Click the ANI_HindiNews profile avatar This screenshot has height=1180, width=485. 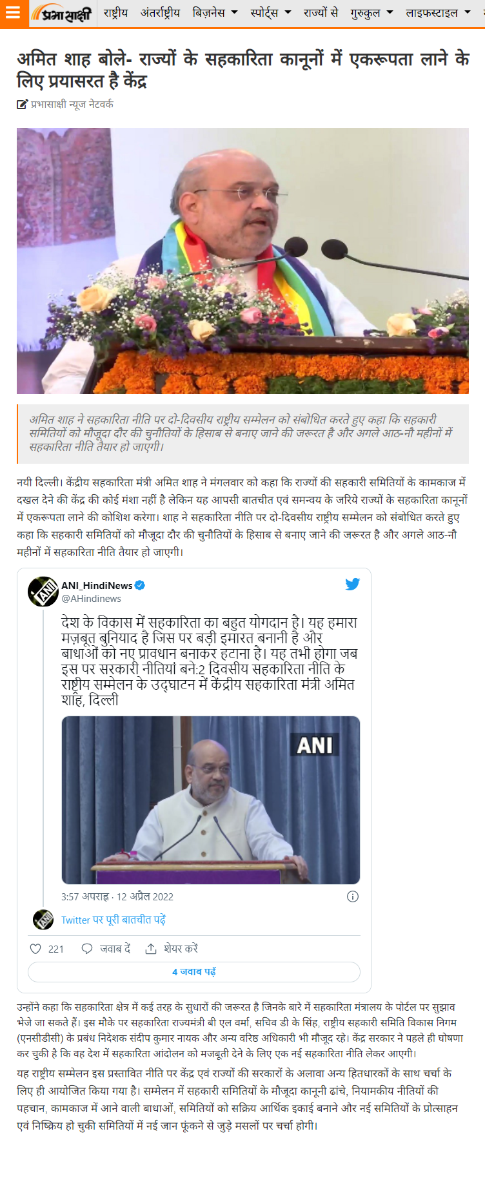[x=43, y=592]
